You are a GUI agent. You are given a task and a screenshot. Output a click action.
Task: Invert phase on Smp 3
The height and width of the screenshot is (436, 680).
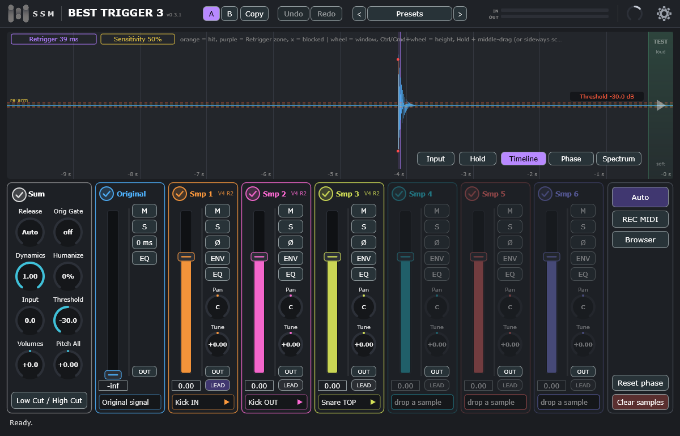(364, 242)
